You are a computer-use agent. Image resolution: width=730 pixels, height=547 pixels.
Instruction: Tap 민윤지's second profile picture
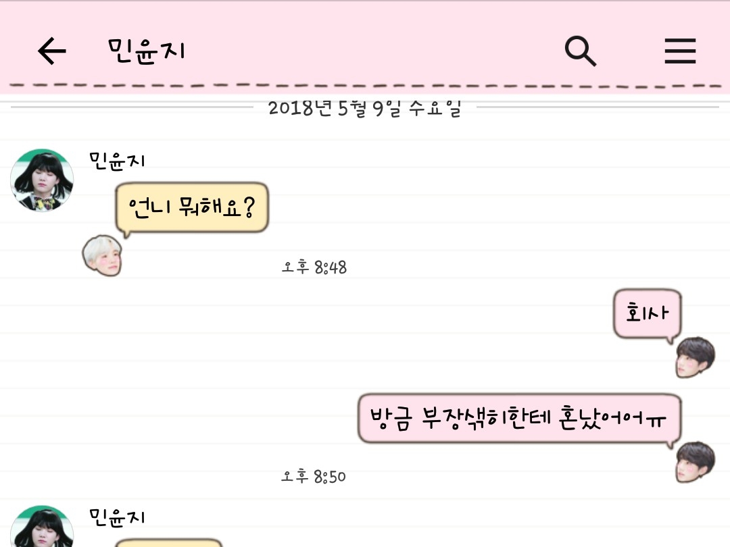tap(42, 527)
